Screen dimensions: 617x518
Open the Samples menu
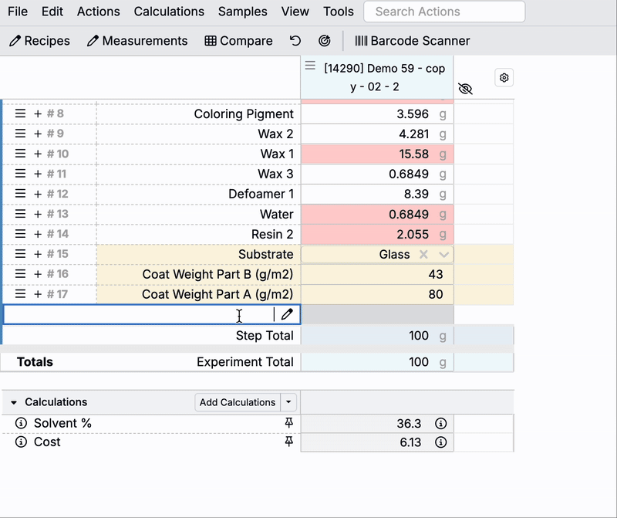[x=242, y=12]
